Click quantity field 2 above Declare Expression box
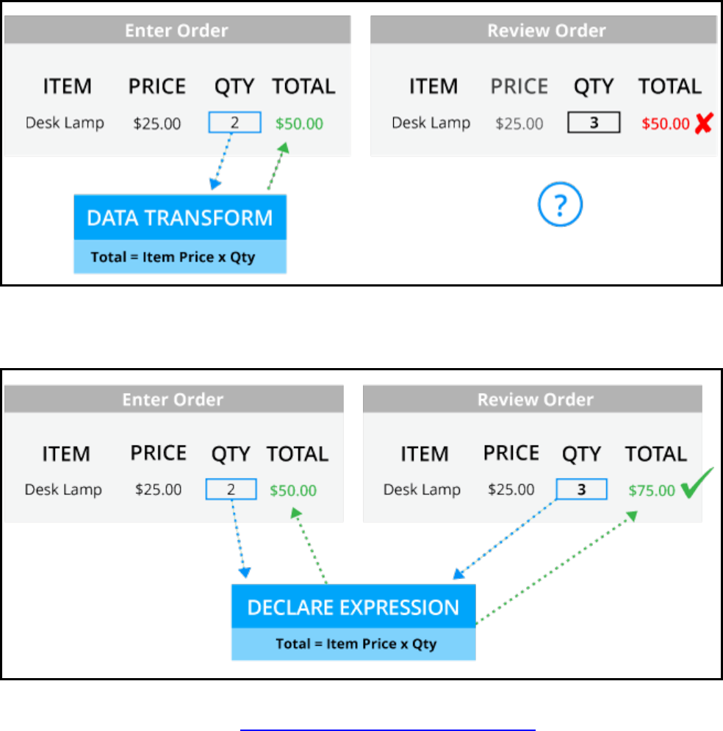The width and height of the screenshot is (723, 731). pyautogui.click(x=231, y=489)
